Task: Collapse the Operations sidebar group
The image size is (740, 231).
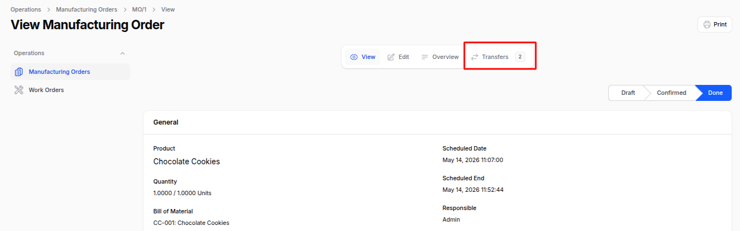Action: (x=123, y=53)
